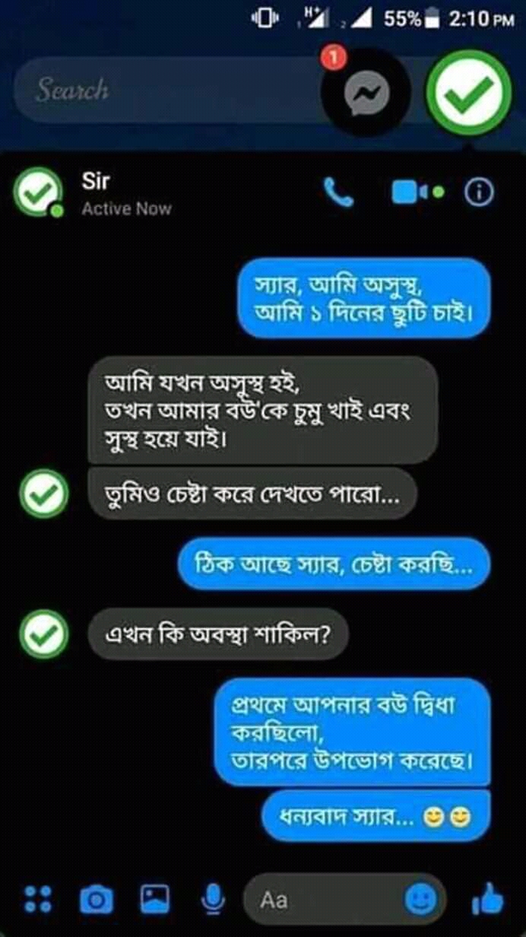The height and width of the screenshot is (937, 526).
Task: Open conversation info icon
Action: coord(480,193)
